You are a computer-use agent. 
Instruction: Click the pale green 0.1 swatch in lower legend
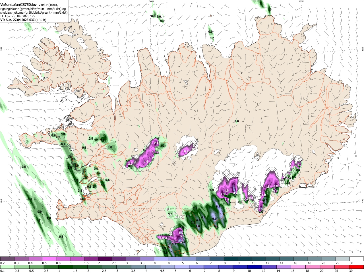7,267
